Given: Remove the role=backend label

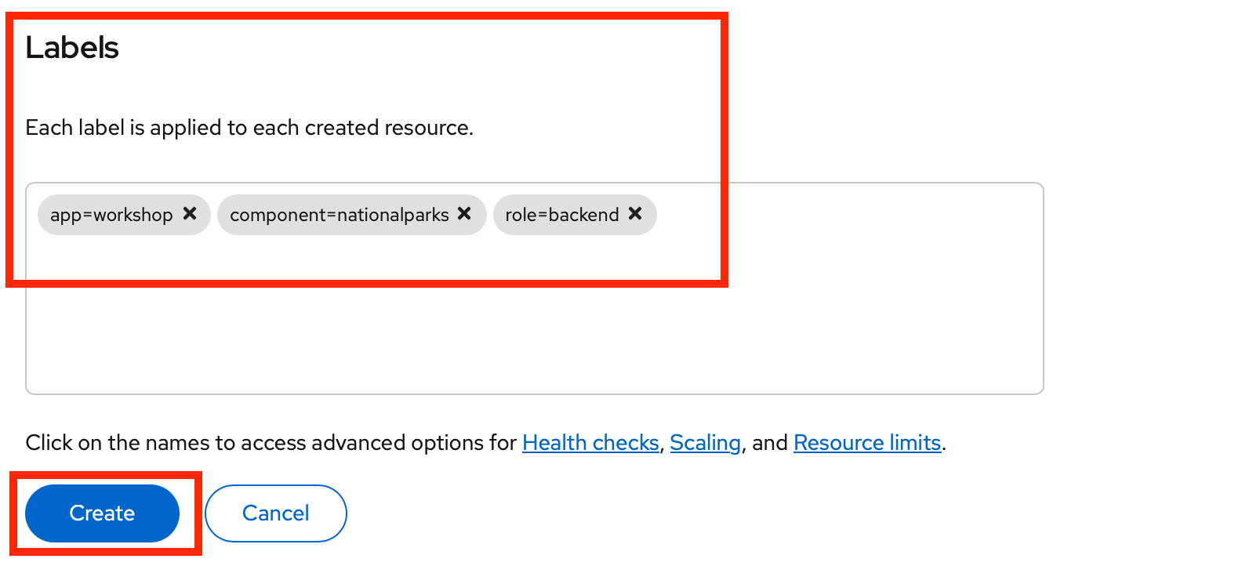Looking at the screenshot, I should click(634, 214).
